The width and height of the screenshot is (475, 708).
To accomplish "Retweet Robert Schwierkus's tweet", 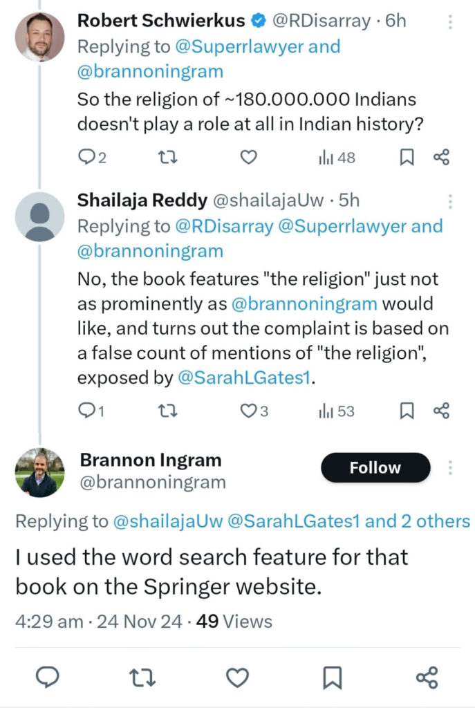I will point(167,158).
